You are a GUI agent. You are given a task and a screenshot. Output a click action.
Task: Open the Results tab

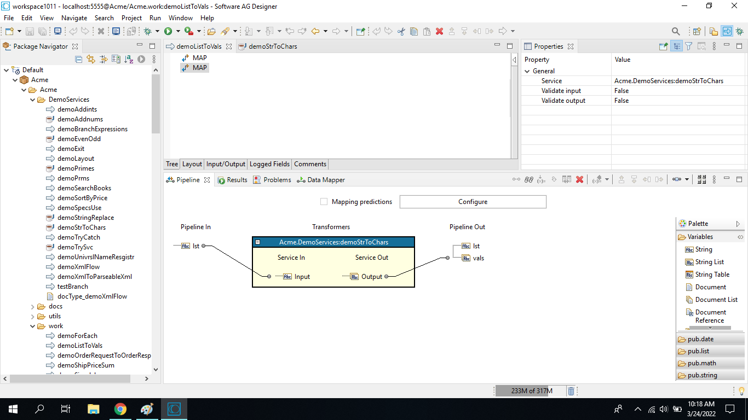click(232, 179)
